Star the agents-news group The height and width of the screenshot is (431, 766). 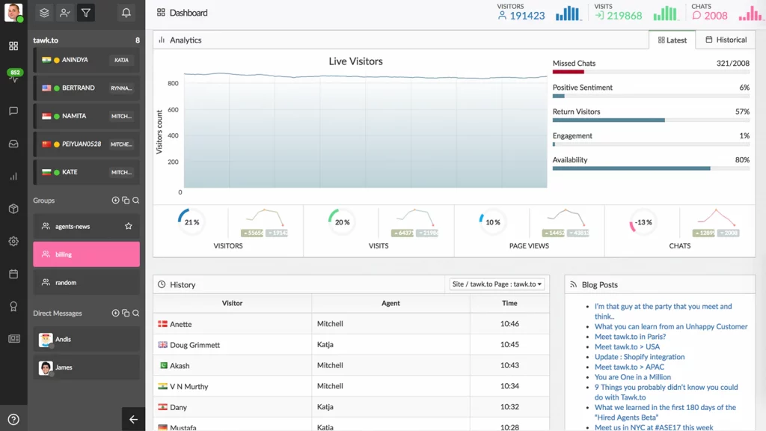(x=129, y=226)
